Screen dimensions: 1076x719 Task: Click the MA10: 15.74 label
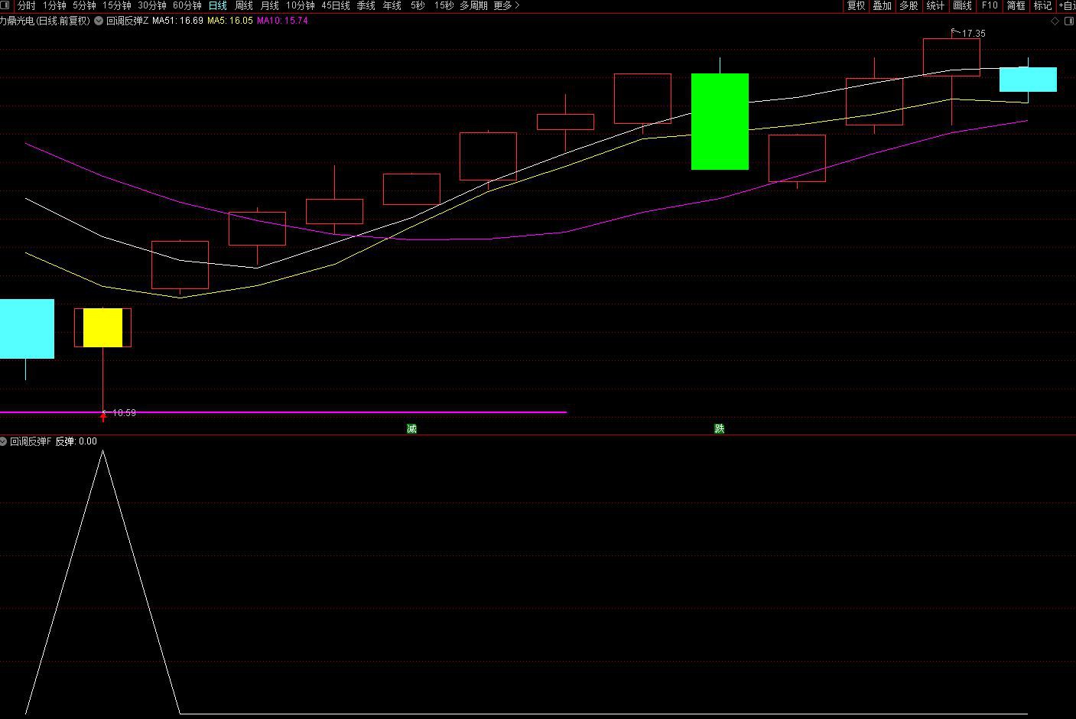tap(282, 21)
